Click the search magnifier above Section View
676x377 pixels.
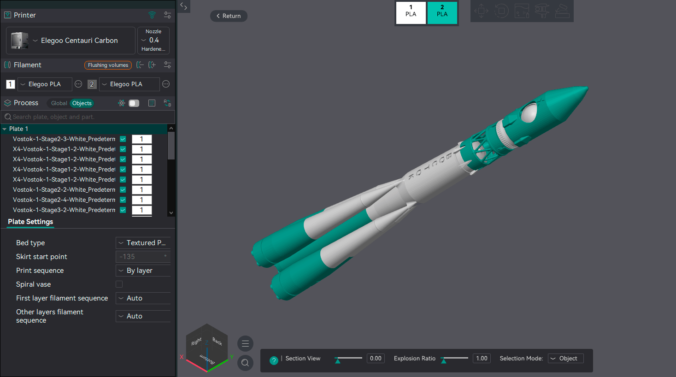(x=245, y=363)
